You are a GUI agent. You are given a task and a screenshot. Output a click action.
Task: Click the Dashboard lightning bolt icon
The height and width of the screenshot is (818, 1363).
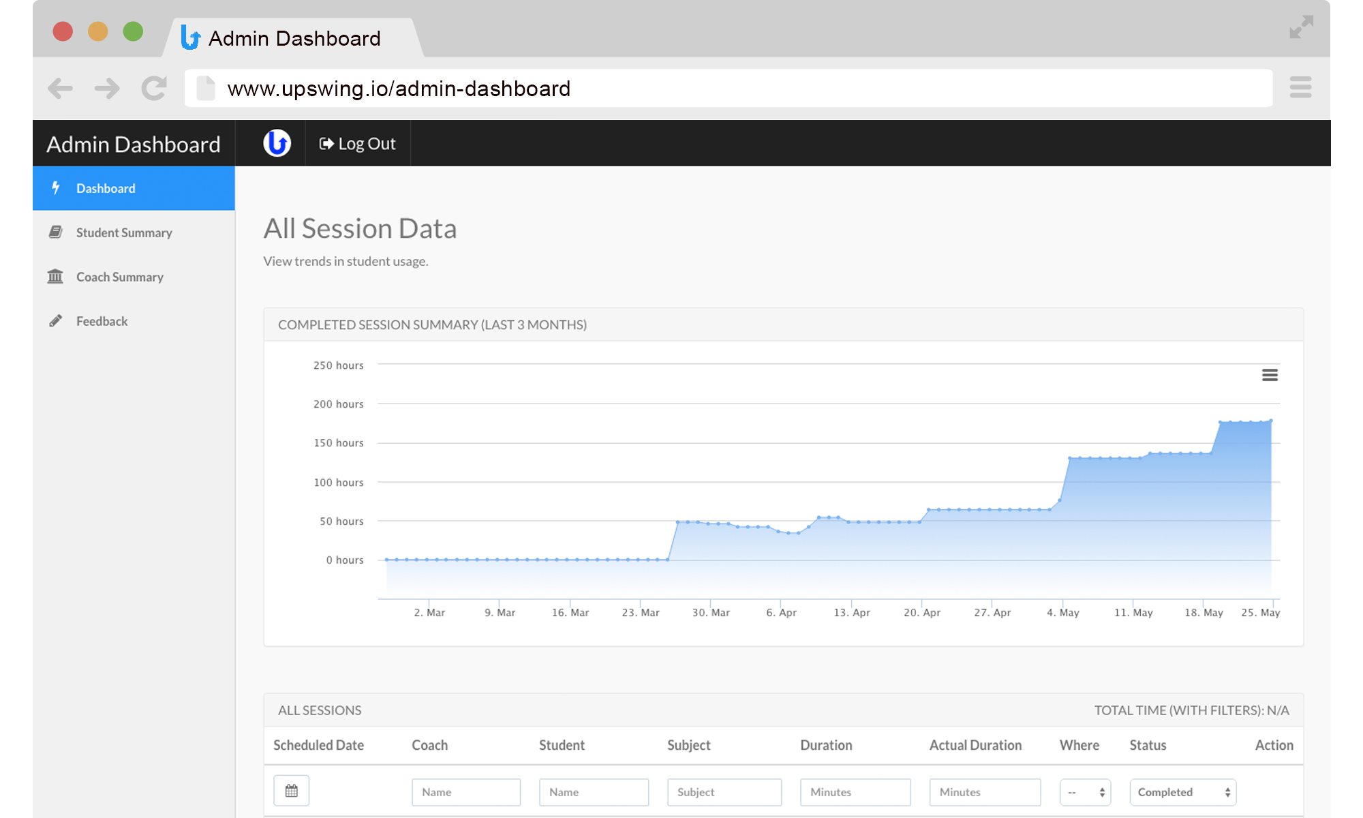click(56, 187)
